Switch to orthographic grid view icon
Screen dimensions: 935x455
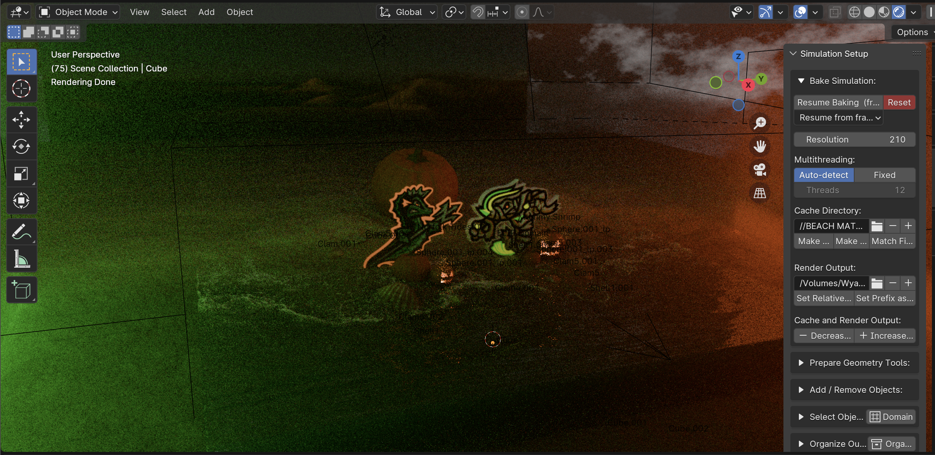759,193
